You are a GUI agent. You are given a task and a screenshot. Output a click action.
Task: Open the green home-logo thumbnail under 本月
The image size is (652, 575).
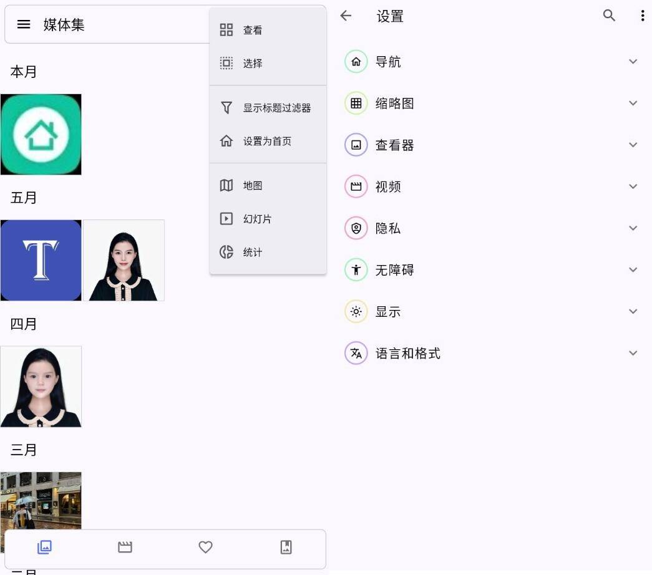(41, 134)
